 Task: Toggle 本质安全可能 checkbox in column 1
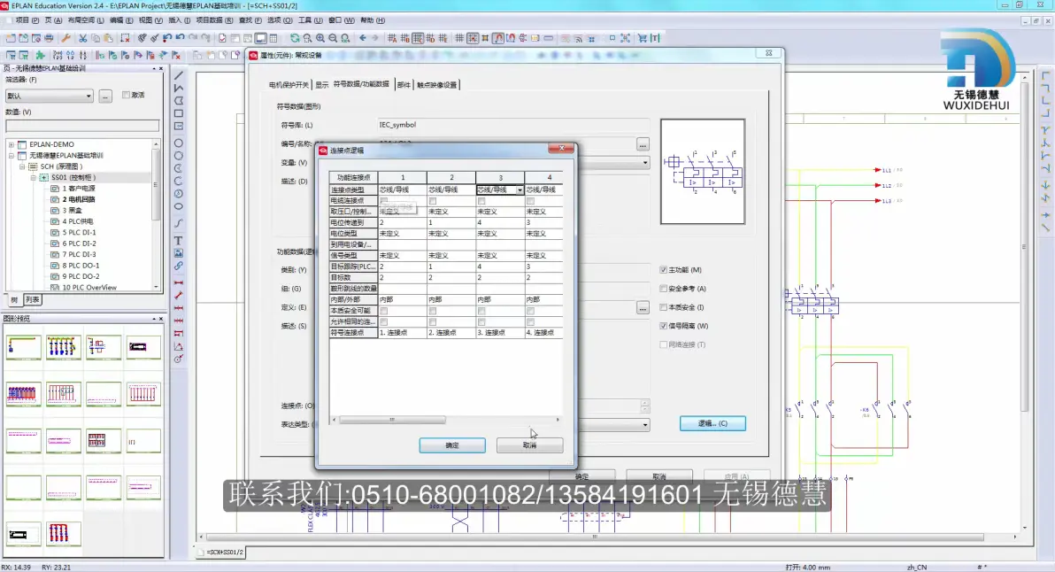[x=383, y=311]
